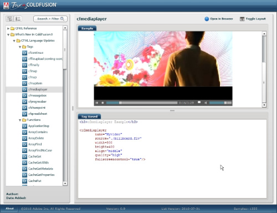Click the Functions folder icon
Image resolution: width=277 pixels, height=213 pixels.
tap(24, 120)
